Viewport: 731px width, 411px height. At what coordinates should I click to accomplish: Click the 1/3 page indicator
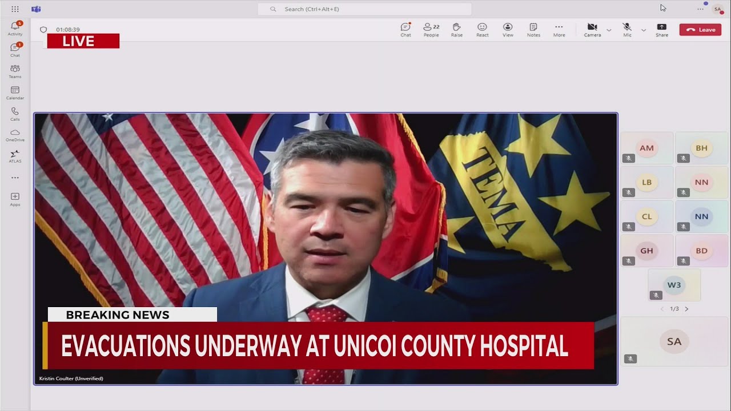pyautogui.click(x=674, y=309)
